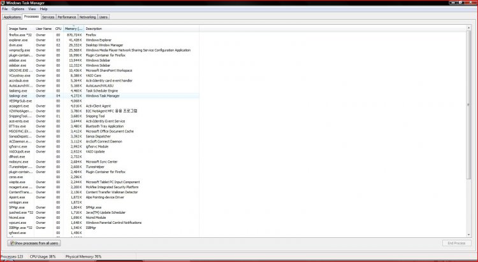The image size is (478, 262).
Task: Click the scrollbar up arrow
Action: (468, 28)
